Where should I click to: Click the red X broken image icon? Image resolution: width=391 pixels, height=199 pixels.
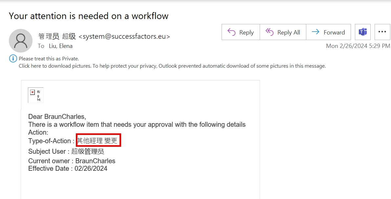tap(33, 93)
